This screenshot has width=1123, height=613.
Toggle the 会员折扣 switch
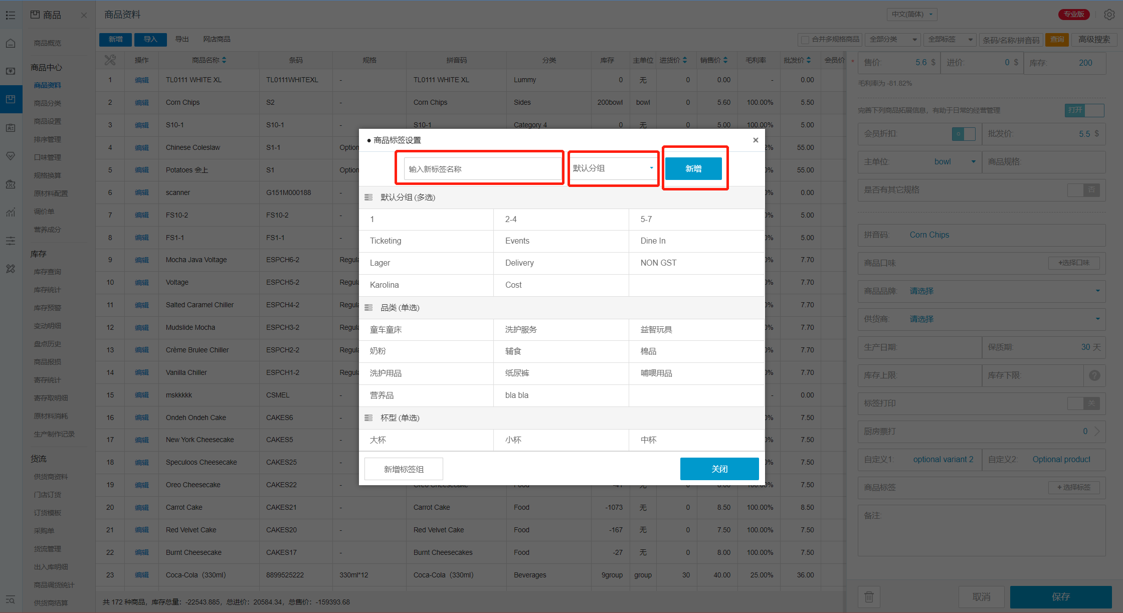click(x=963, y=134)
